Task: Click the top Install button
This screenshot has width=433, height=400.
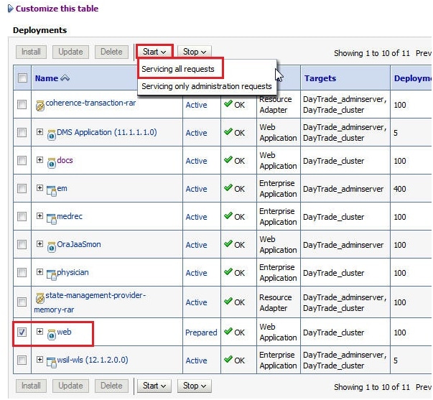Action: pos(31,52)
